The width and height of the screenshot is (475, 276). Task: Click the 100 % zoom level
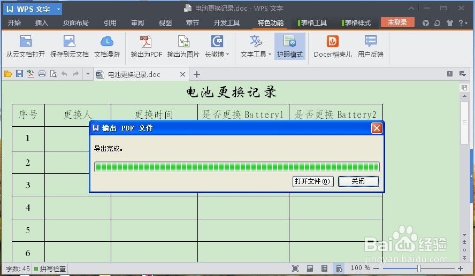[x=360, y=268]
